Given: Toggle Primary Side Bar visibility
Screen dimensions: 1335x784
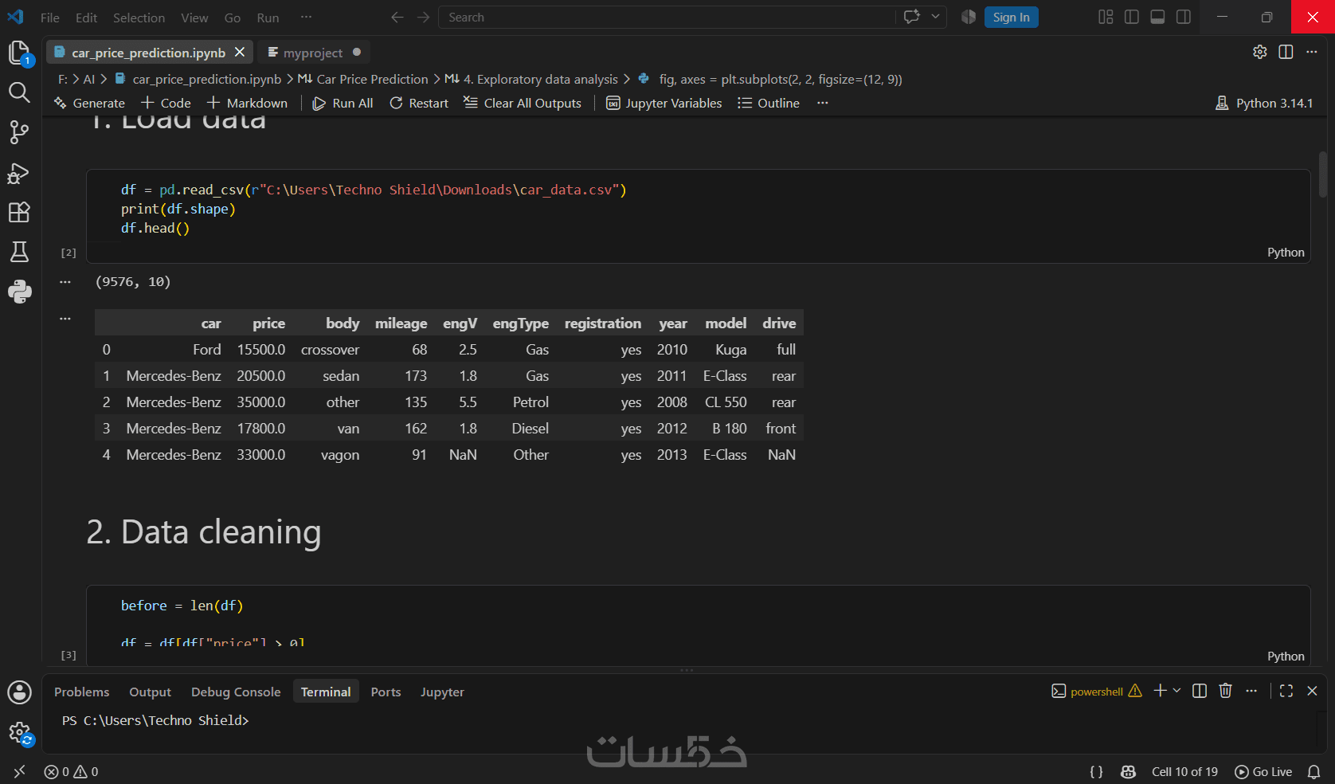Looking at the screenshot, I should (1131, 17).
